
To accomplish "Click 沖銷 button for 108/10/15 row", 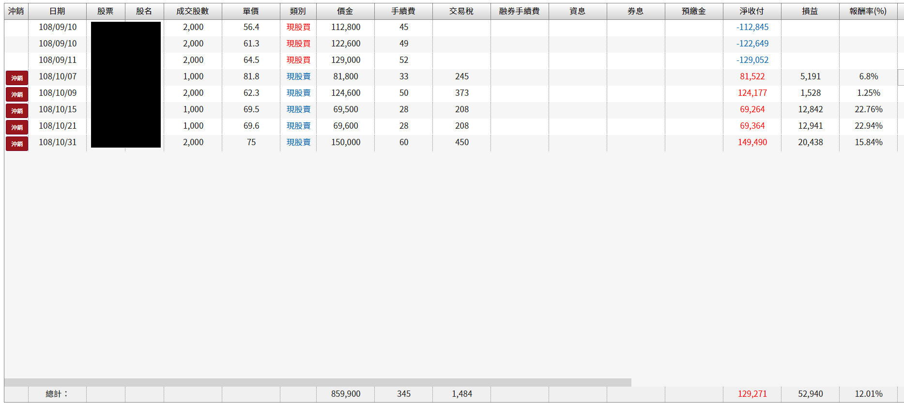I will [x=17, y=111].
